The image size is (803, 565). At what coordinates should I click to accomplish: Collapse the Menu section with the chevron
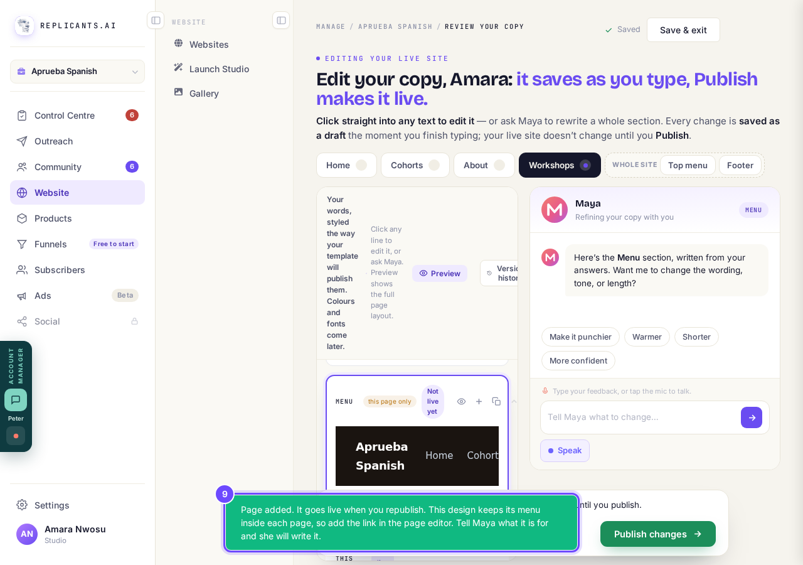click(x=514, y=401)
